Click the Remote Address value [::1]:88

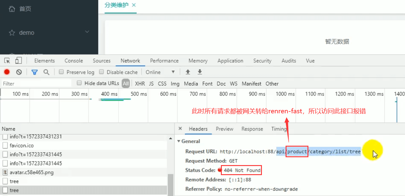pyautogui.click(x=240, y=180)
